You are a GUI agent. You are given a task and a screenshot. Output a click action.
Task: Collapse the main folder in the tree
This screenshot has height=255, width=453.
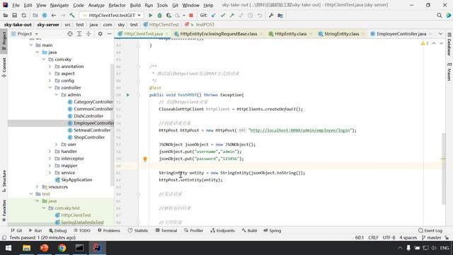(x=31, y=45)
